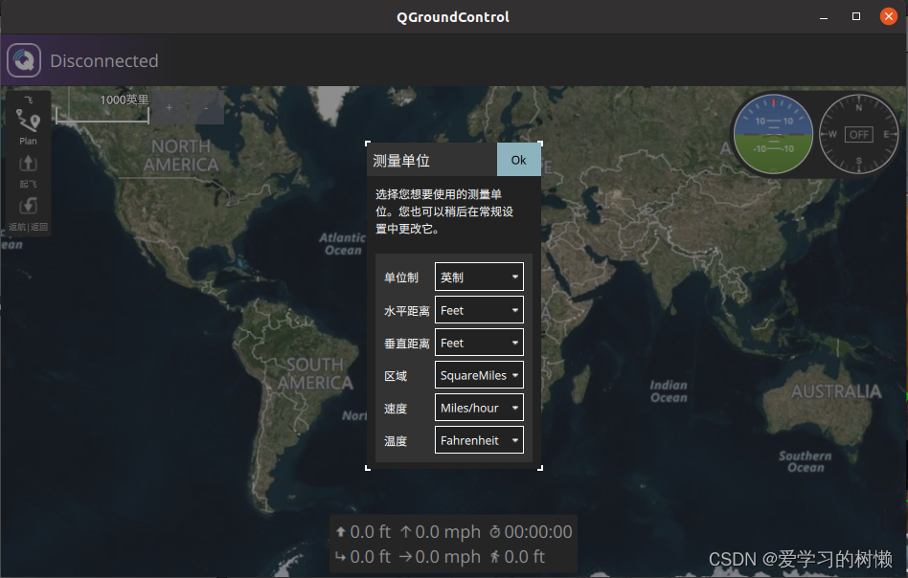The width and height of the screenshot is (908, 578).
Task: Open the speed (速度) Miles/hour dropdown
Action: coord(479,408)
